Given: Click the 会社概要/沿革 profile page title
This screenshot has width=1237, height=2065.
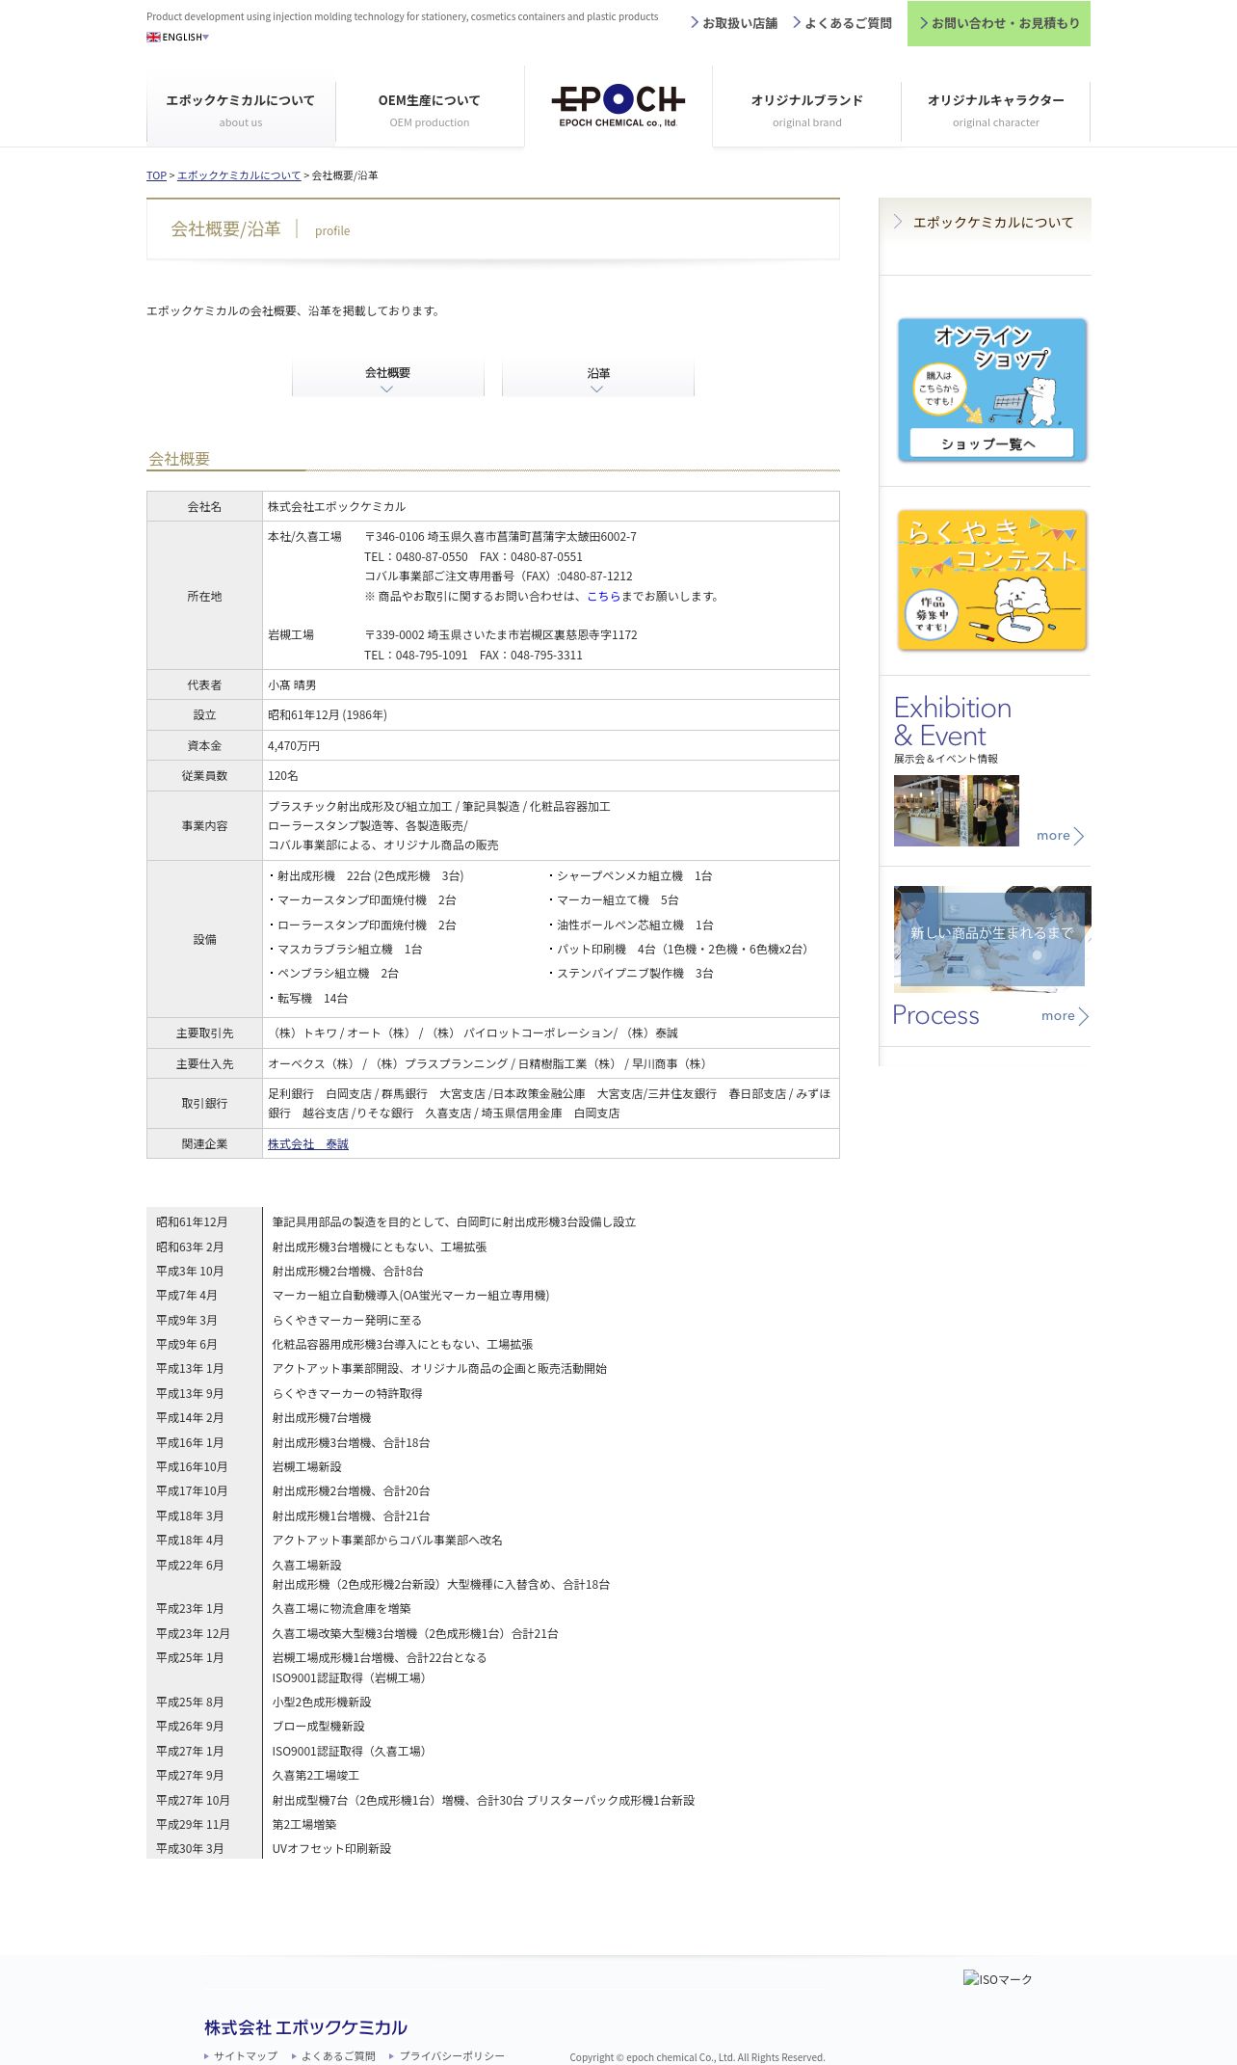Looking at the screenshot, I should [x=260, y=229].
